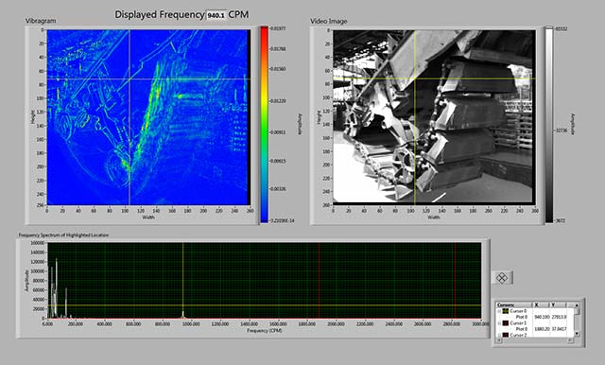Select the Cursor 2 color glyph
Screen dimensions: 605x365
(x=506, y=335)
